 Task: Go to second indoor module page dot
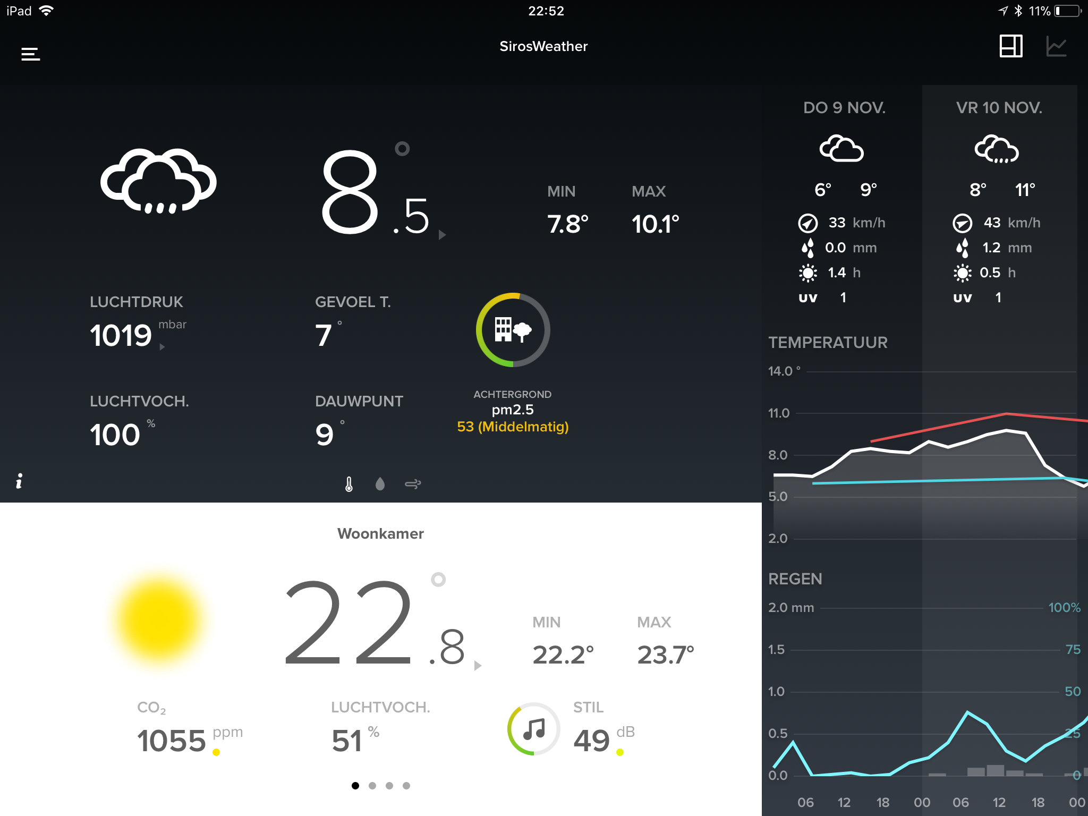[x=372, y=786]
